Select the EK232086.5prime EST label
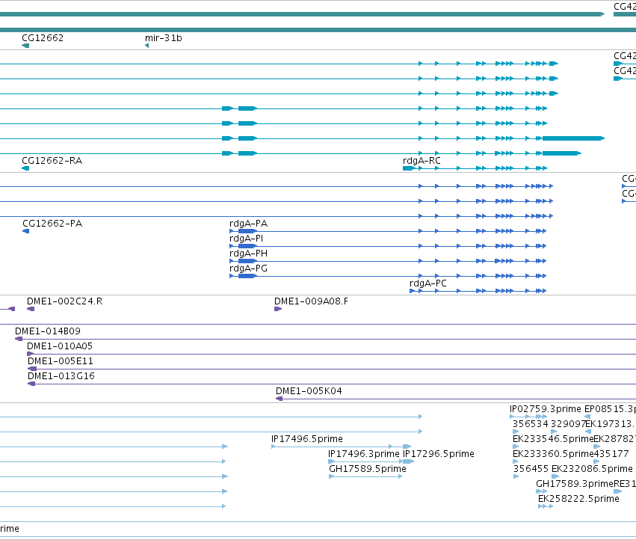636x540 pixels. tap(592, 470)
